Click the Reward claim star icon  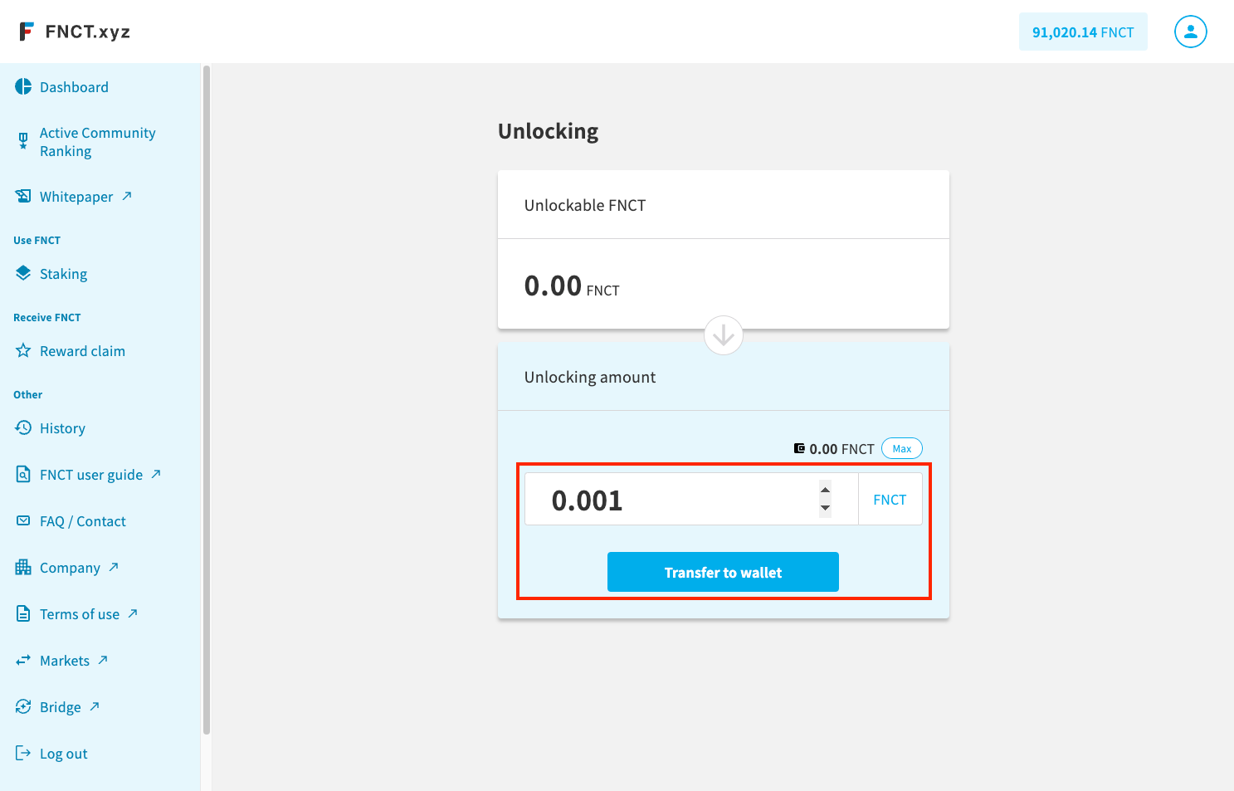[23, 350]
